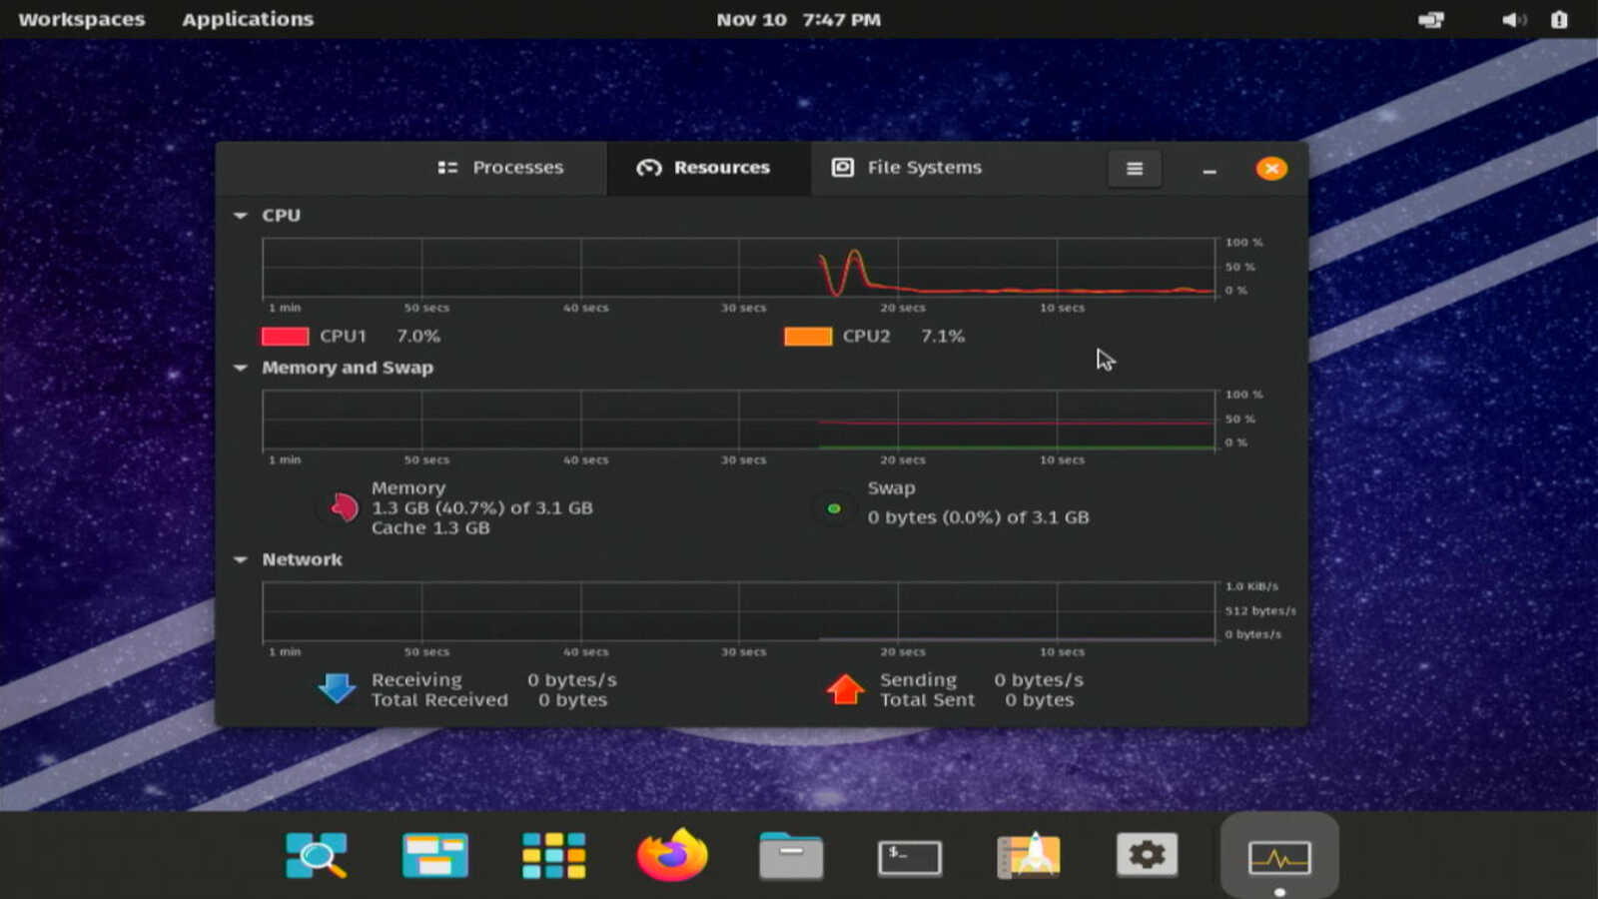Viewport: 1598px width, 899px height.
Task: Collapse the Memory and Swap section
Action: point(241,368)
